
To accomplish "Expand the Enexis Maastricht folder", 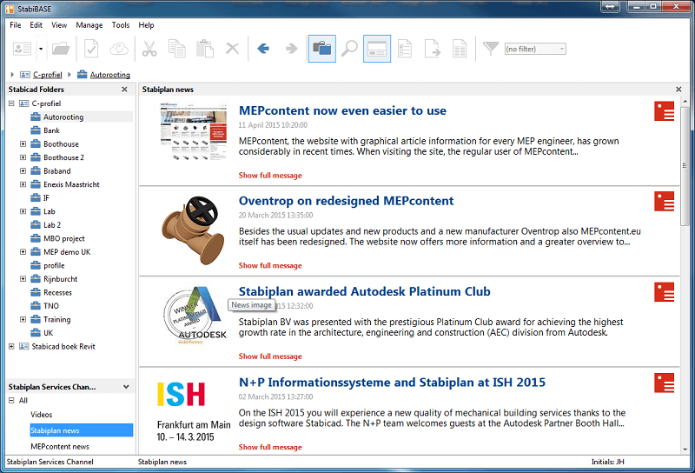I will click(23, 184).
